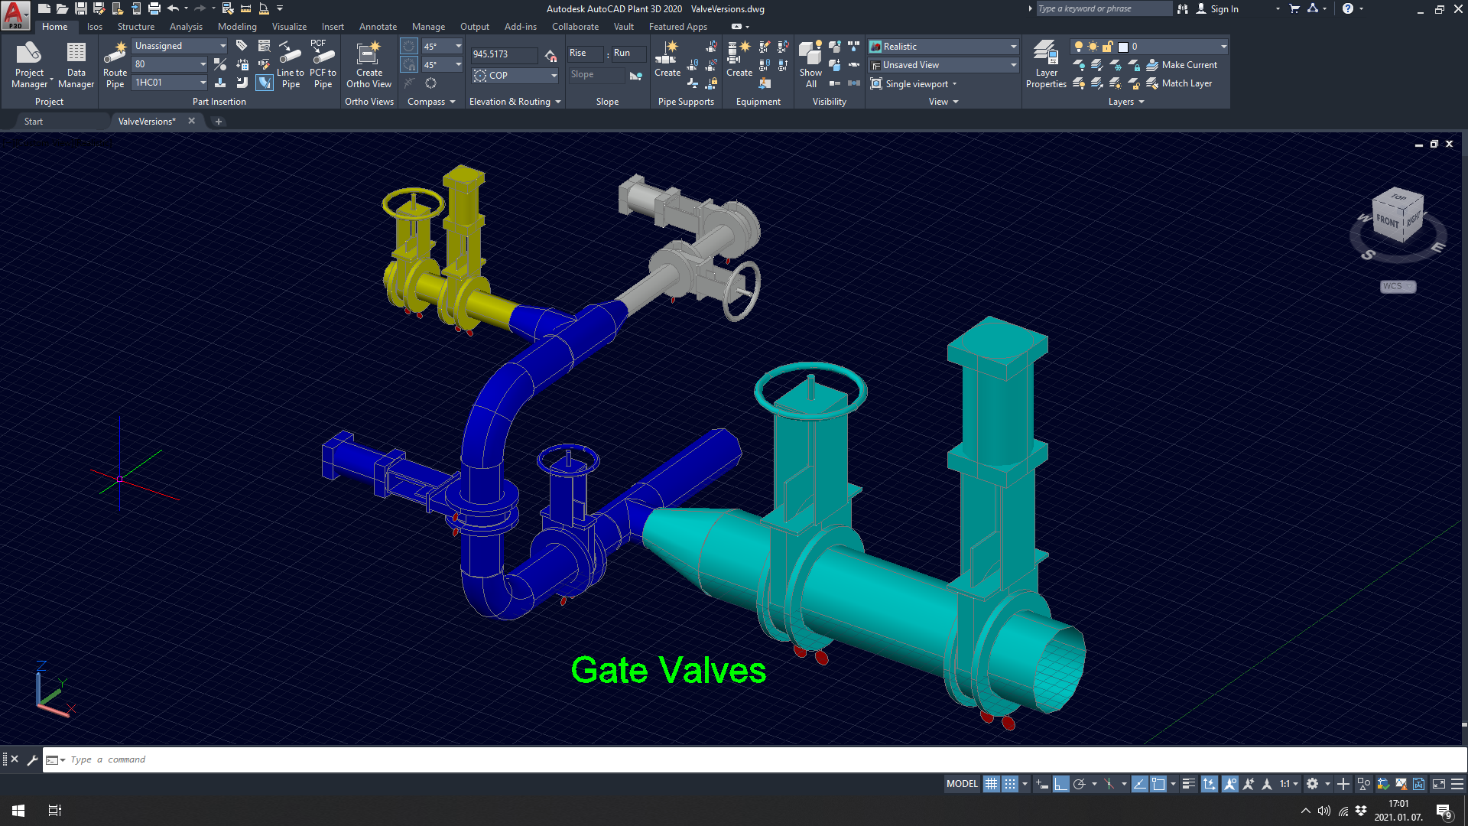Click the command line input field
Screen dimensions: 1468x826
[x=459, y=759]
